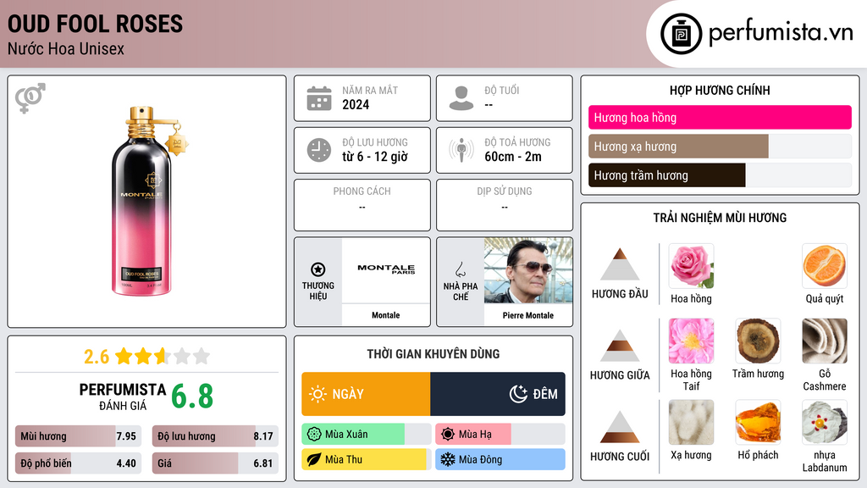
Task: Click the top notes pyramid icon
Action: coord(619,264)
